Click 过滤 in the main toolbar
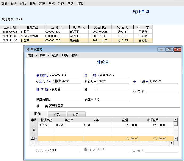Image resolution: width=184 pixels, height=161 pixels. pyautogui.click(x=14, y=3)
